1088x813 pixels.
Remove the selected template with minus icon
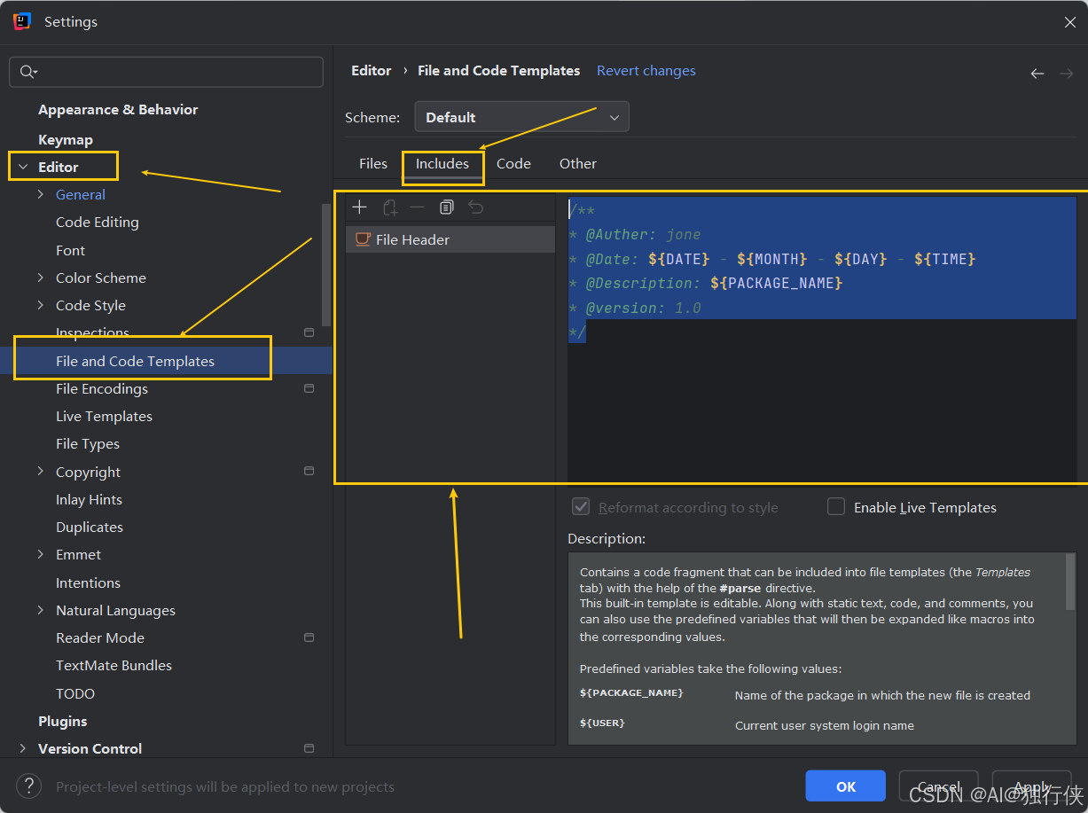[x=418, y=207]
